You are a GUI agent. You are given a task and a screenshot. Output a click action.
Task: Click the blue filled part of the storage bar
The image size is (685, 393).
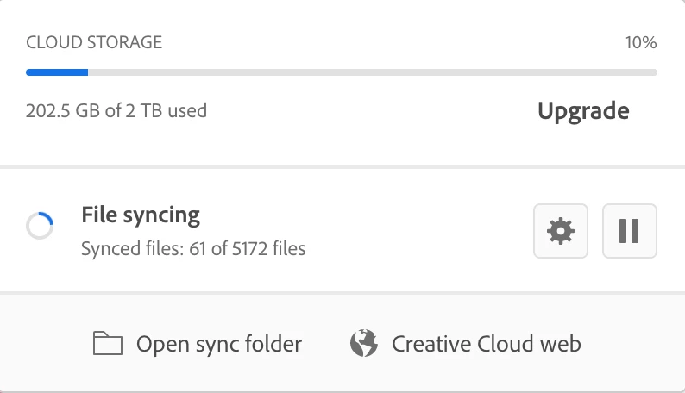pyautogui.click(x=57, y=72)
